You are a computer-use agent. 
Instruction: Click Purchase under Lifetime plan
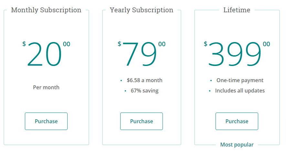237,121
